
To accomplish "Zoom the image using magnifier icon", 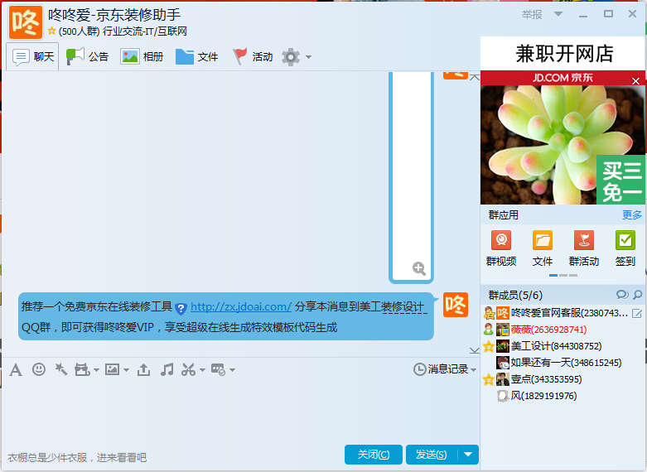I will [x=419, y=268].
